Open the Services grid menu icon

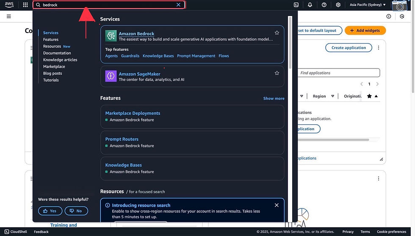coord(25,5)
